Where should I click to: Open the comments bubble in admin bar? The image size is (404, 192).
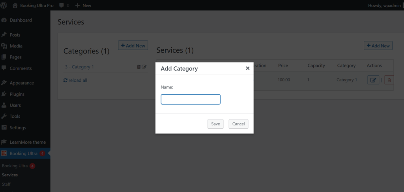pyautogui.click(x=64, y=5)
